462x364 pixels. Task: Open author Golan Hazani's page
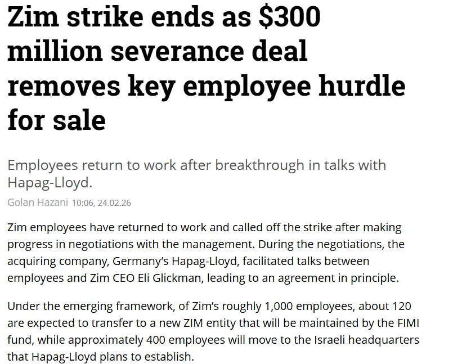tap(38, 202)
